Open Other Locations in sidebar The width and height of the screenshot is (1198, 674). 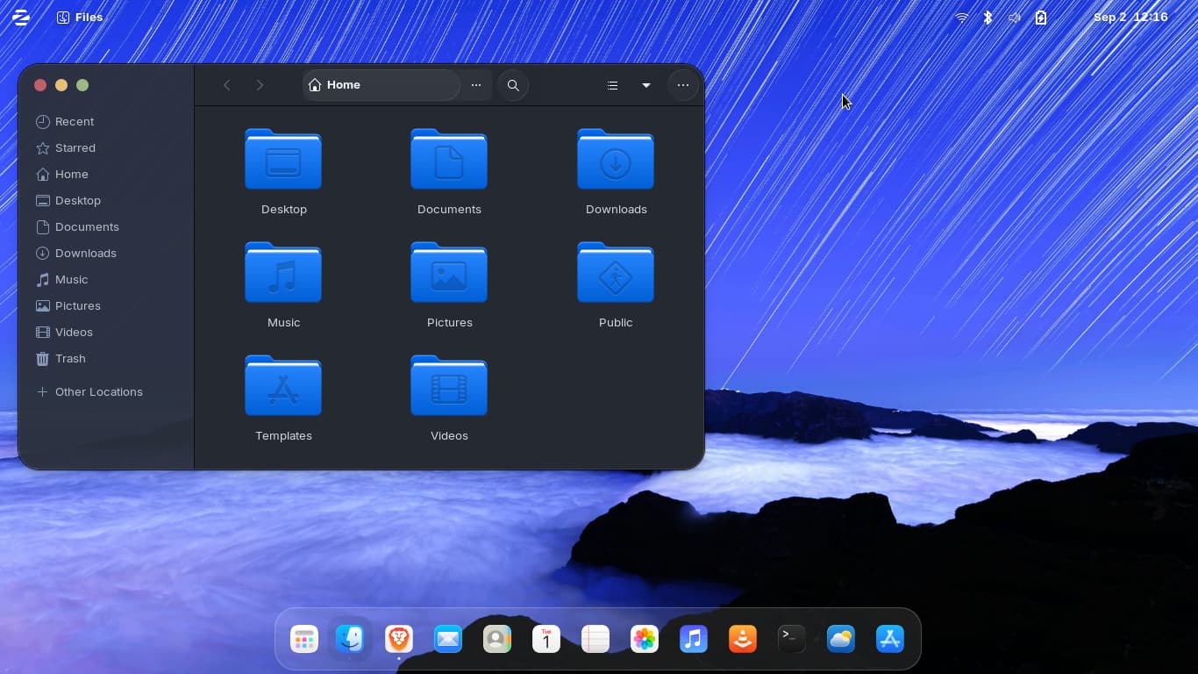click(98, 391)
